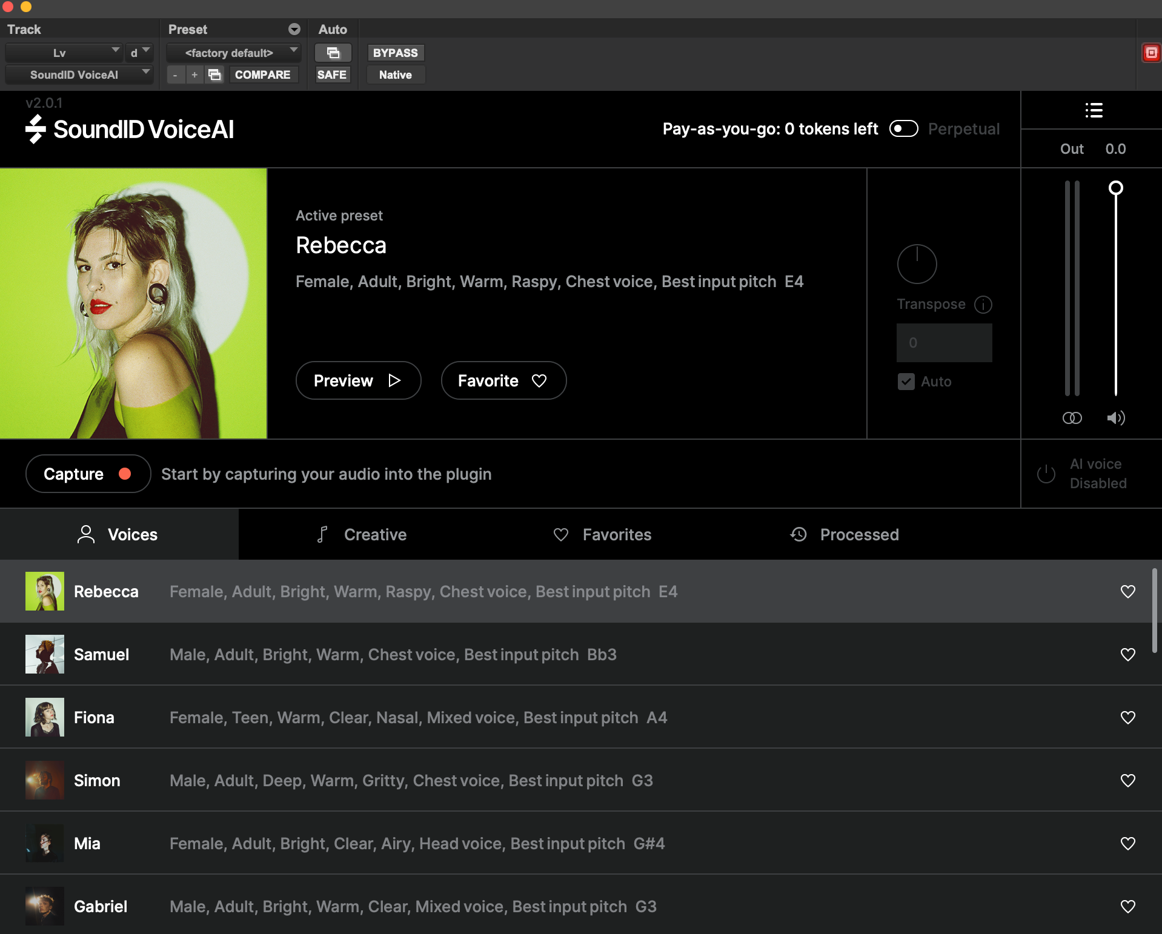The image size is (1162, 934).
Task: Uncheck the Auto transpose checkbox
Action: (x=906, y=382)
